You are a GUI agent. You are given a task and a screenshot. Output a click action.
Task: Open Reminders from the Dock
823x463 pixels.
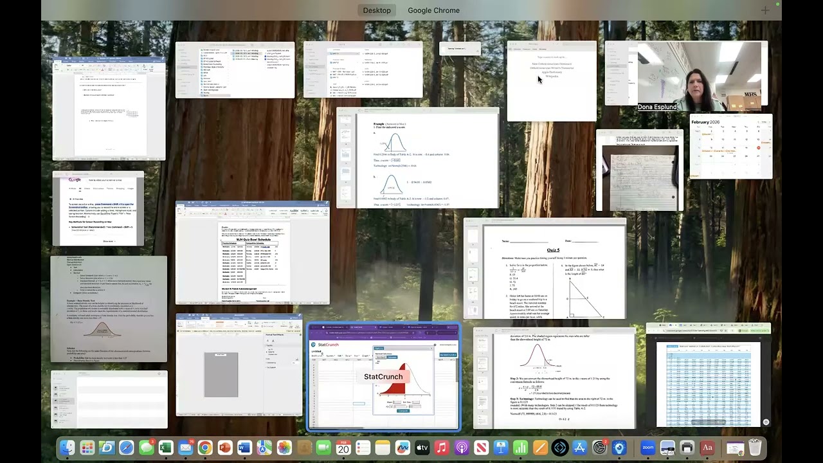tap(363, 448)
